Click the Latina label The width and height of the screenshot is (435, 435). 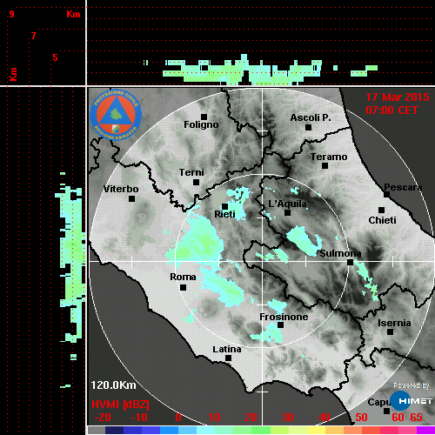click(x=227, y=349)
